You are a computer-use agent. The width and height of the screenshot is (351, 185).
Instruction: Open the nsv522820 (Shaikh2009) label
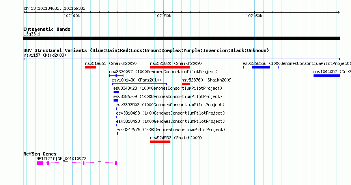(176, 63)
